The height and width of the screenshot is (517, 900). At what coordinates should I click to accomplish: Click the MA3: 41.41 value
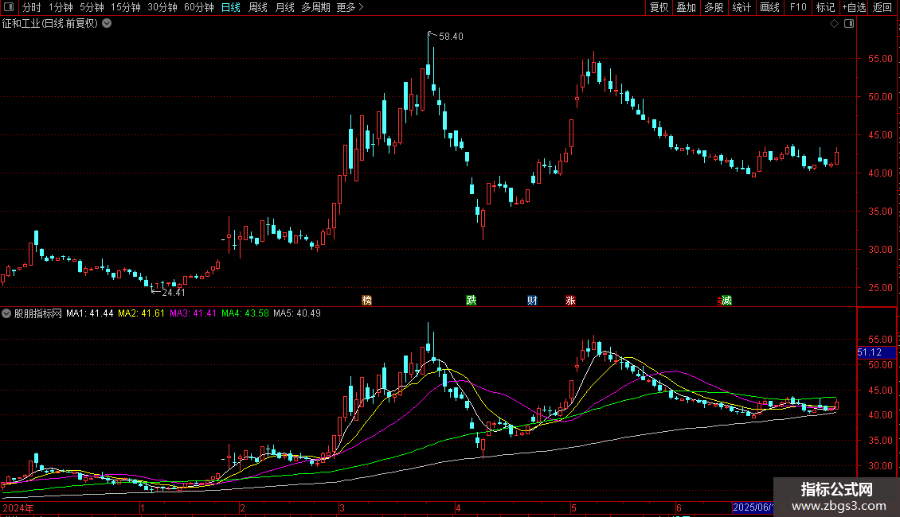[x=193, y=313]
